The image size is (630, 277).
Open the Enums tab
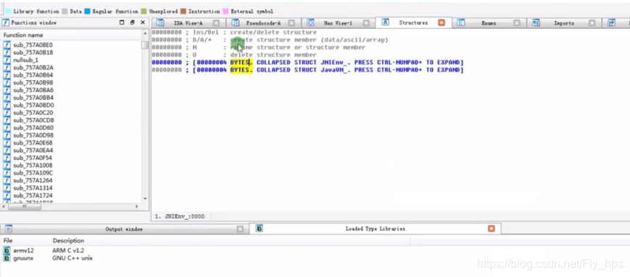click(x=489, y=23)
